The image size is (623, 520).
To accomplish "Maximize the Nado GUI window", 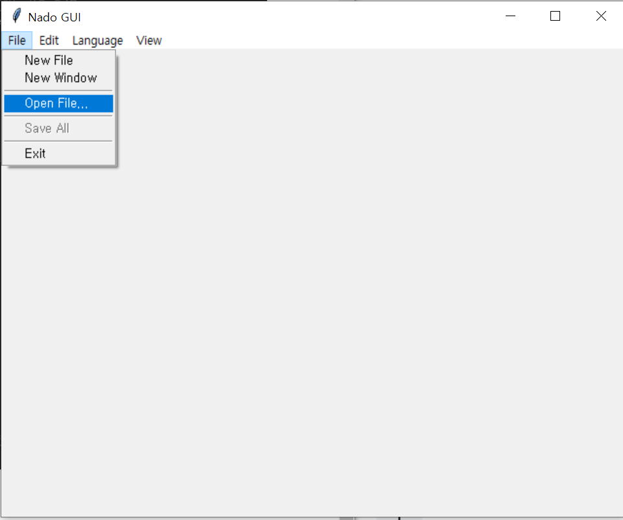I will click(x=555, y=16).
